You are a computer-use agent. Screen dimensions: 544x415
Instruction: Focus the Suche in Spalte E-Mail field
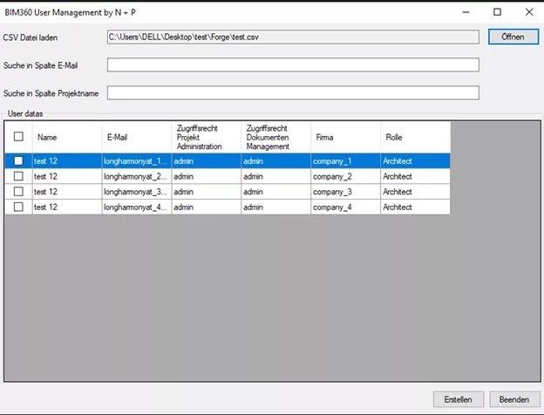tap(293, 65)
